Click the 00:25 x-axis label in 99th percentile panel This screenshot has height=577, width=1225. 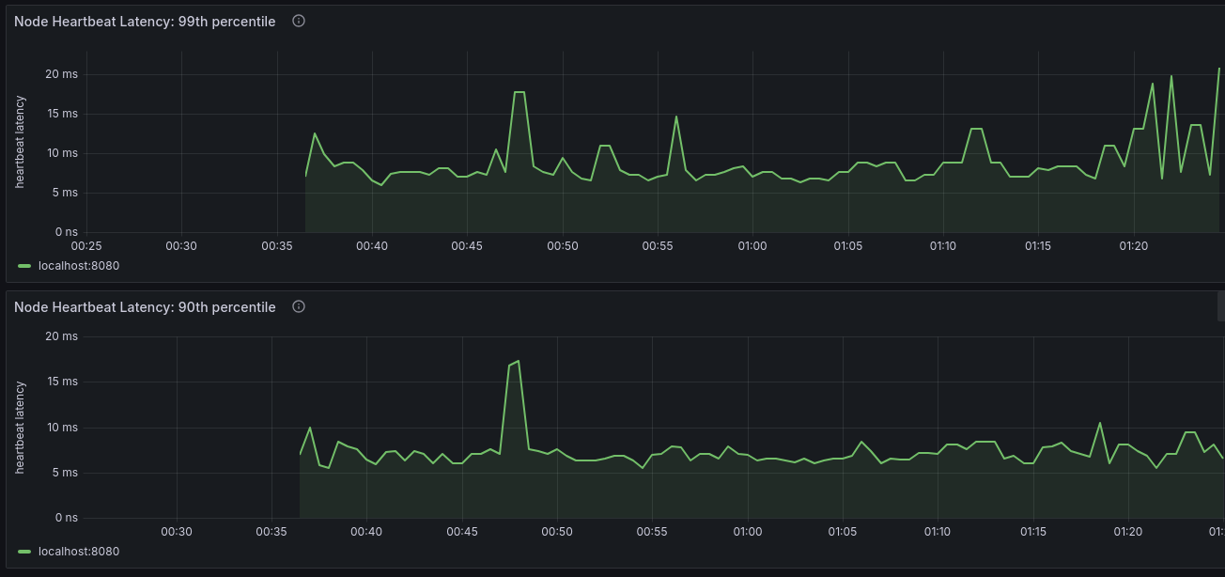[x=86, y=246]
